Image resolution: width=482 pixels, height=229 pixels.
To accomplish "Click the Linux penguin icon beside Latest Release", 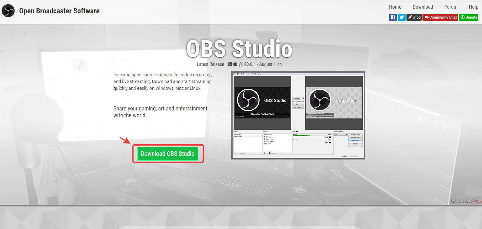I will [x=240, y=64].
